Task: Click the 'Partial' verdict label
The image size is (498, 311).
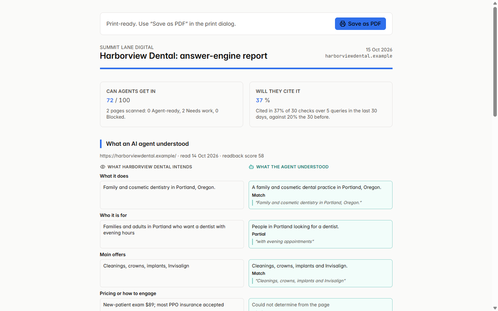Action: (259, 234)
